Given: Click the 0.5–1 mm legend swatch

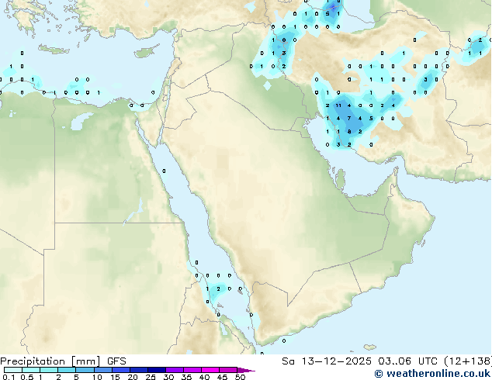Looking at the screenshot, I should 31,370.
